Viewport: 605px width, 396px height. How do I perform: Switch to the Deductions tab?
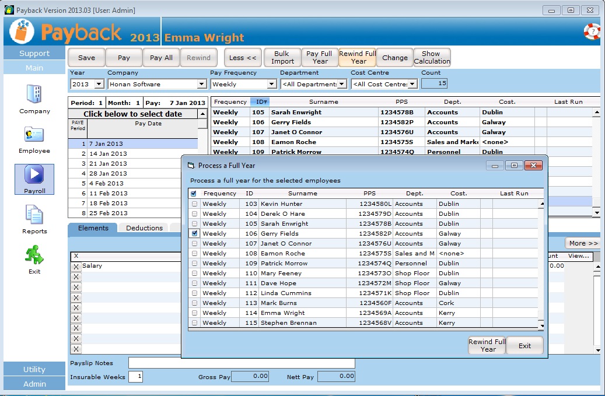pos(144,228)
